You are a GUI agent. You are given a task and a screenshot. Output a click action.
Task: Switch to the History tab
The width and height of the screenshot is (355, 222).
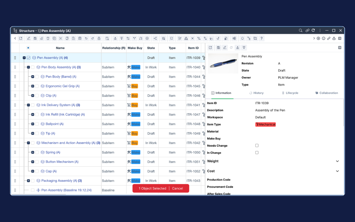(256, 93)
